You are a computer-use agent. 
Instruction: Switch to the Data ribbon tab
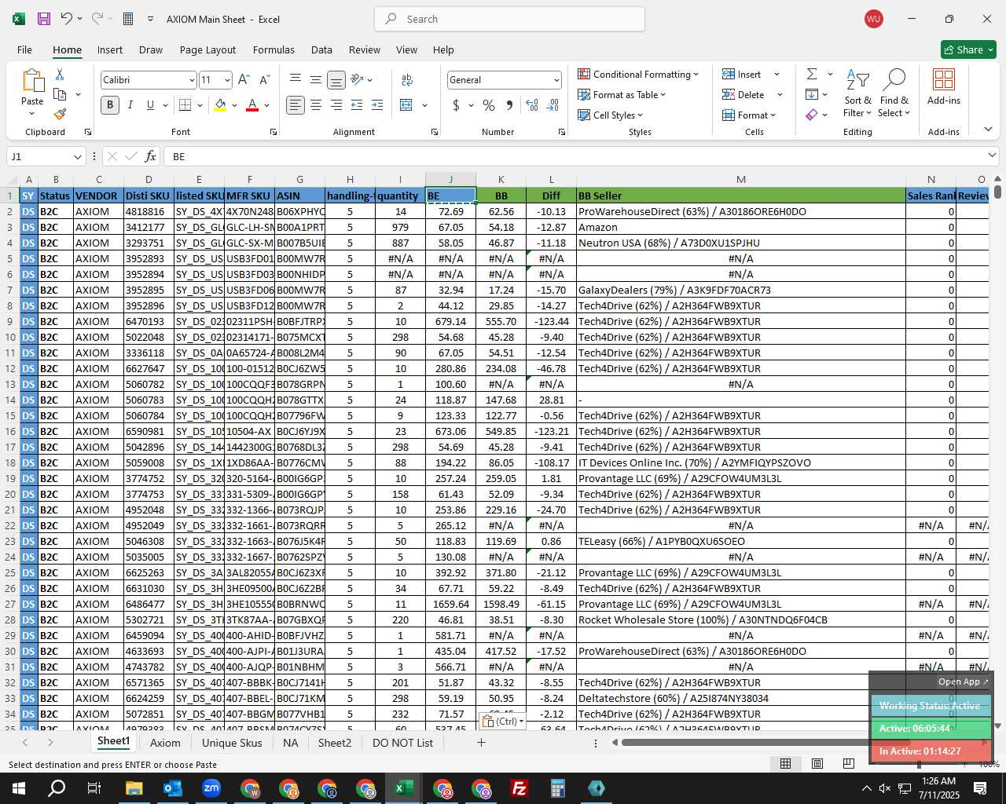321,49
